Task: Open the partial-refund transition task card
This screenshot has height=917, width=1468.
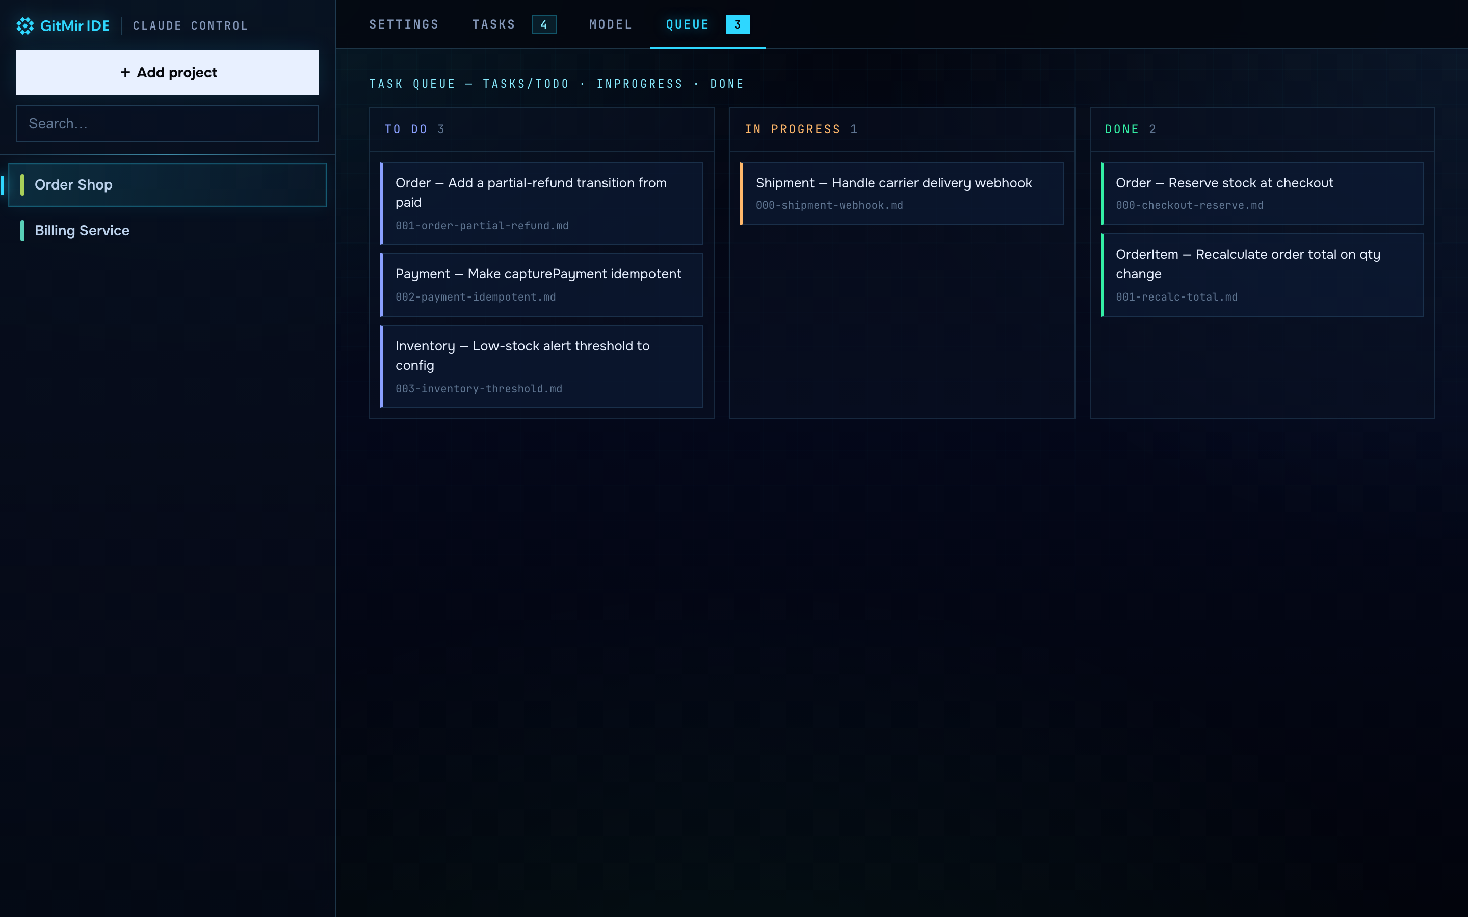Action: [x=542, y=203]
